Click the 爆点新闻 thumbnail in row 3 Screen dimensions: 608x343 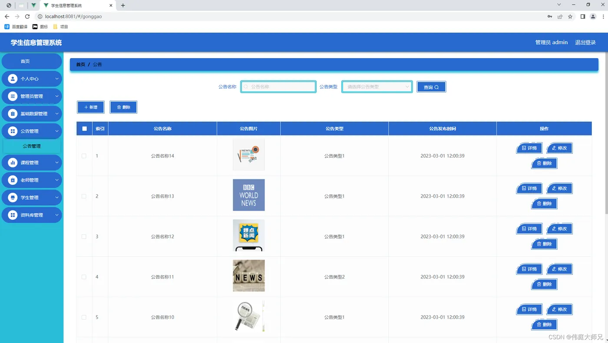(x=248, y=235)
